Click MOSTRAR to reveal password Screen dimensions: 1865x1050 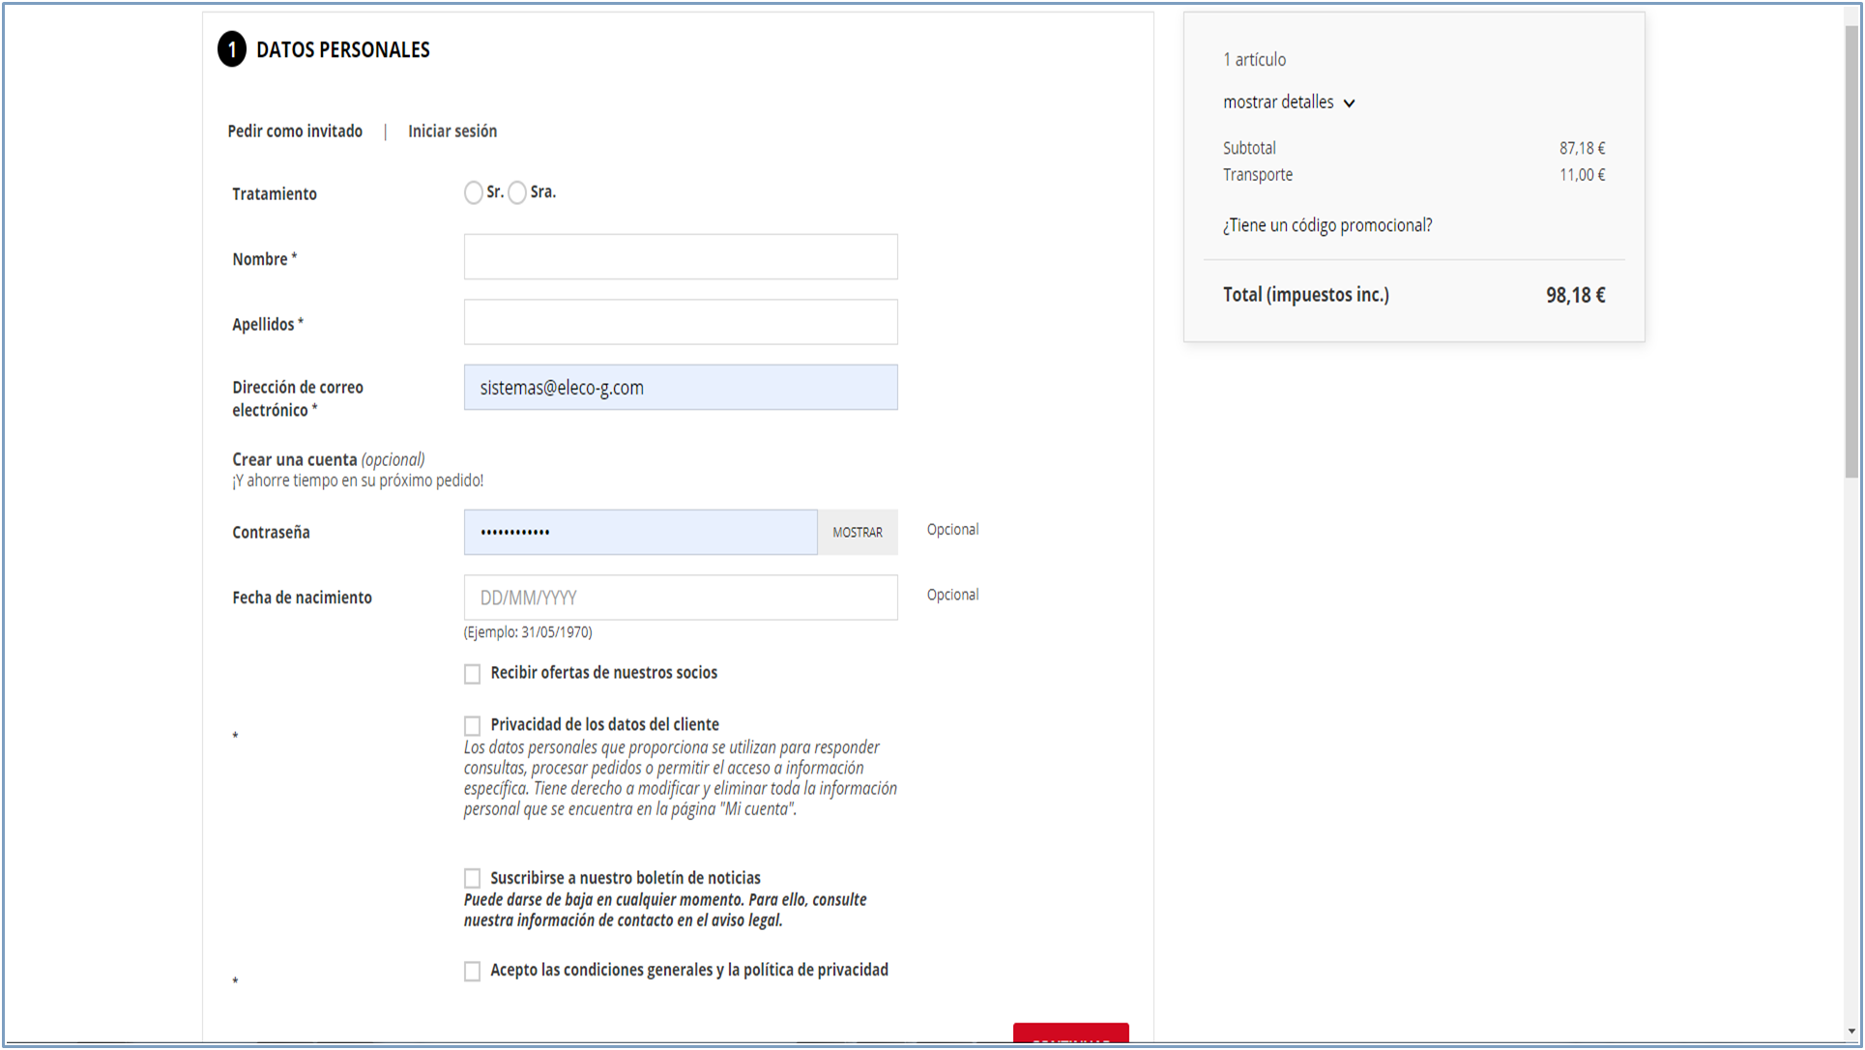point(858,532)
